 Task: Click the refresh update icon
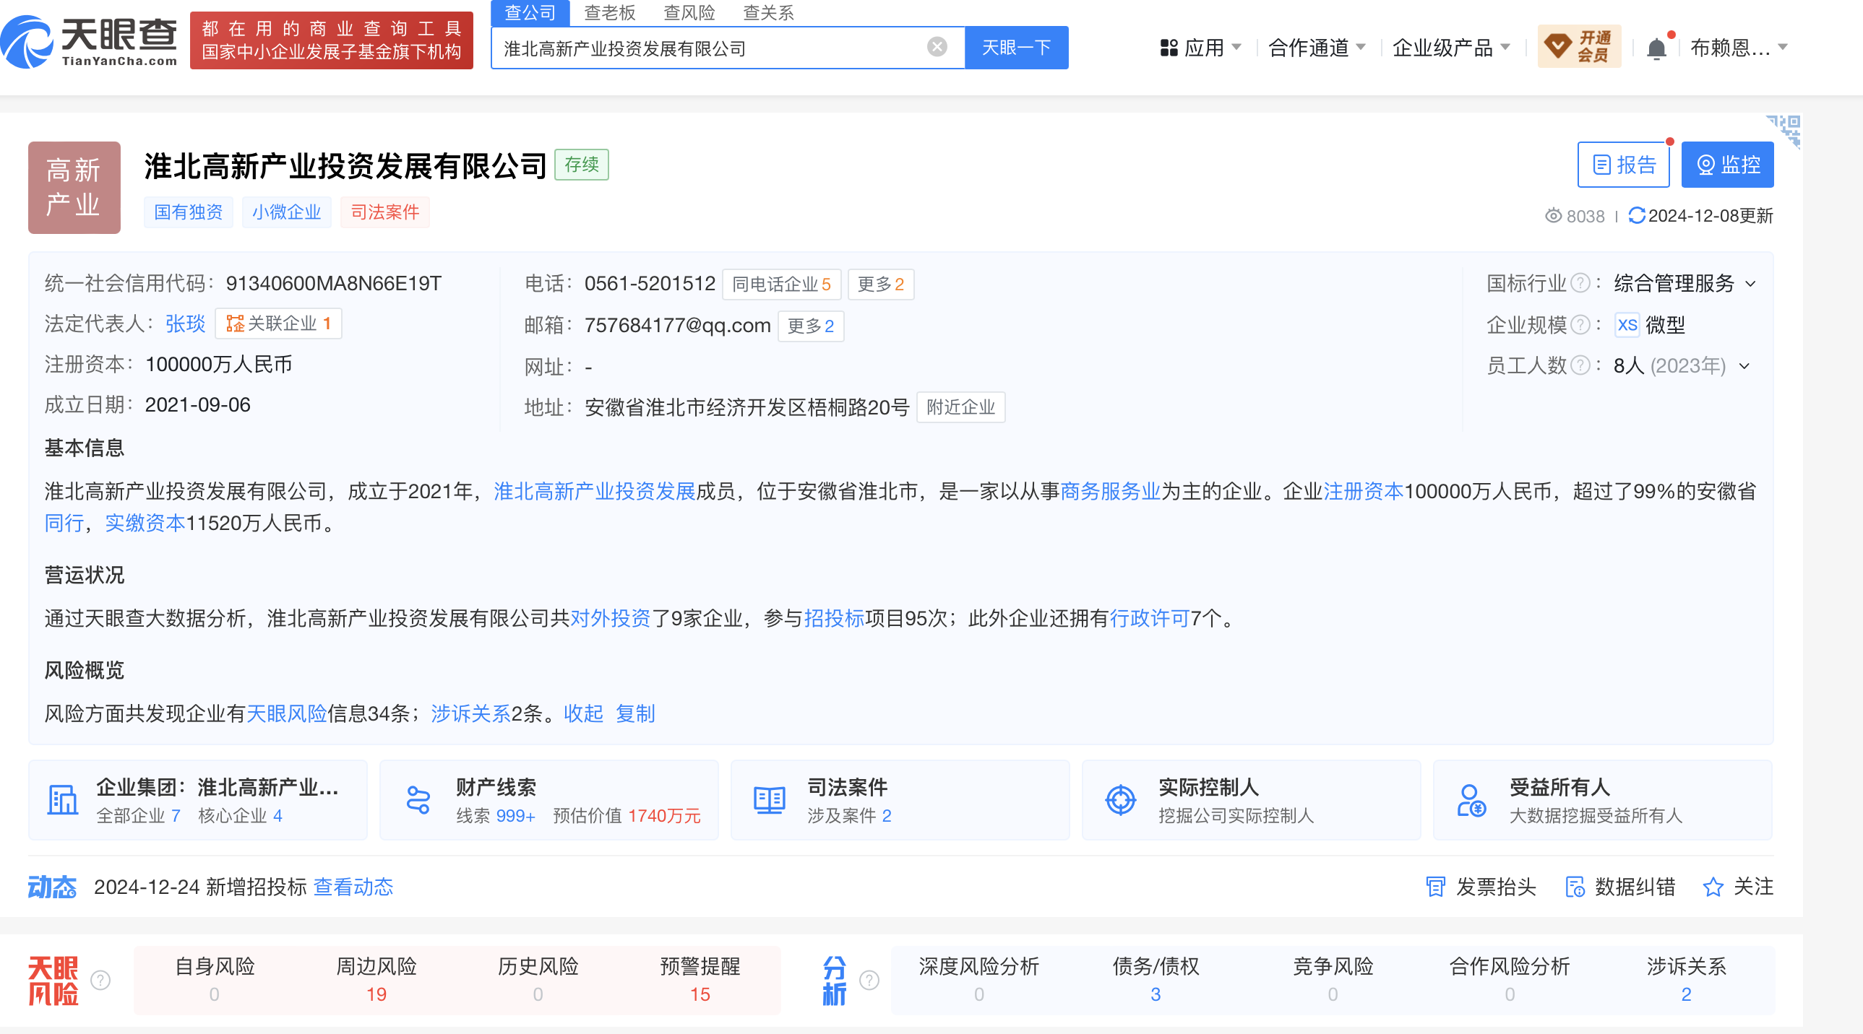click(1636, 215)
